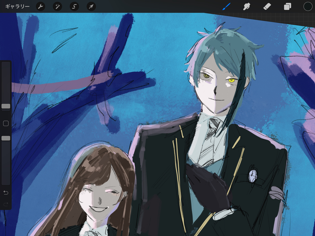Screen dimensions: 315x236
Task: Select the Smudge finger tool
Action: [246, 7]
